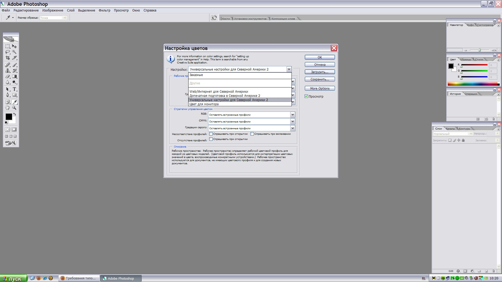Click trash icon in History panel
The image size is (502, 282).
click(x=493, y=119)
